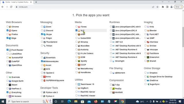This screenshot has width=184, height=104.
Task: Open the tab search dropdown arrow
Action: 162,2
